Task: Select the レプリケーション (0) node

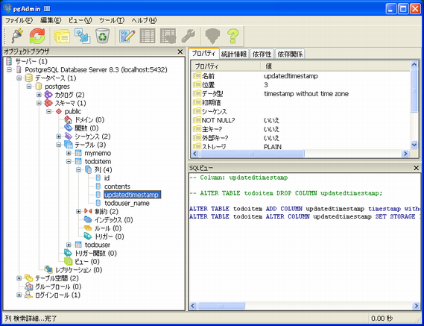Action: (78, 270)
